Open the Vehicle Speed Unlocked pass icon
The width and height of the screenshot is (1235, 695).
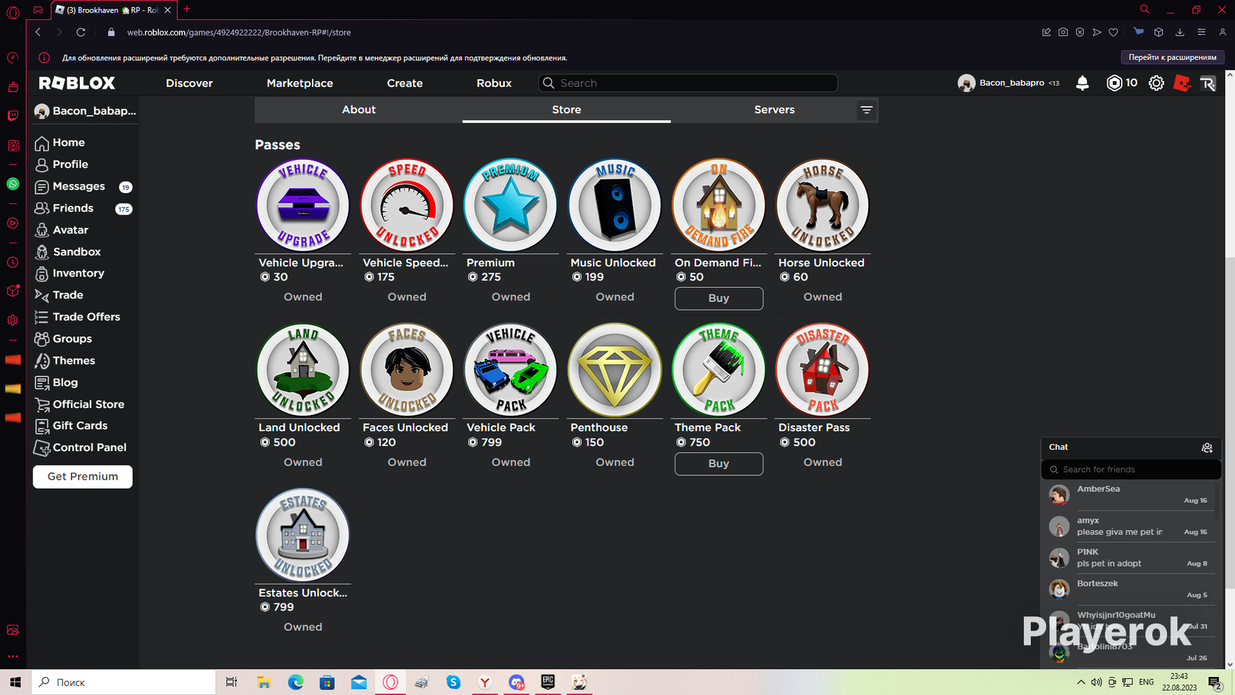pos(407,205)
